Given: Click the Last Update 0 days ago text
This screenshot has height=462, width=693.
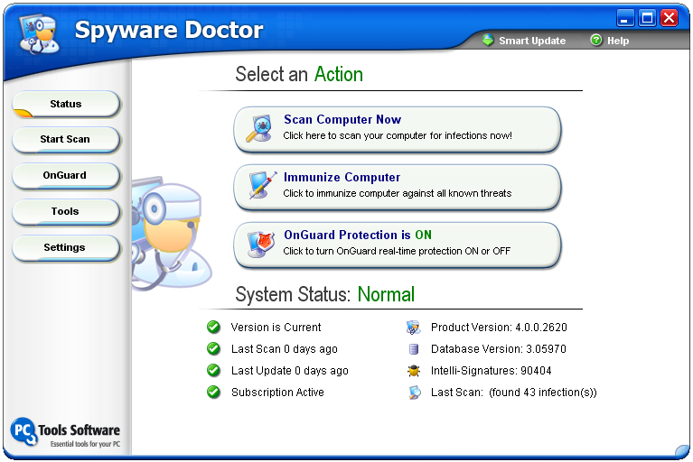Looking at the screenshot, I should 289,371.
